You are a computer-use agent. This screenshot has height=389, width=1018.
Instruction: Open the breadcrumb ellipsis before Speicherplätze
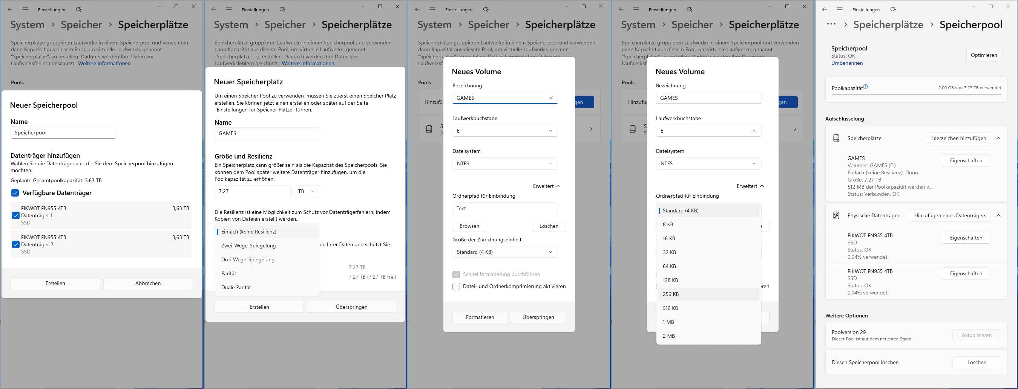coord(831,24)
